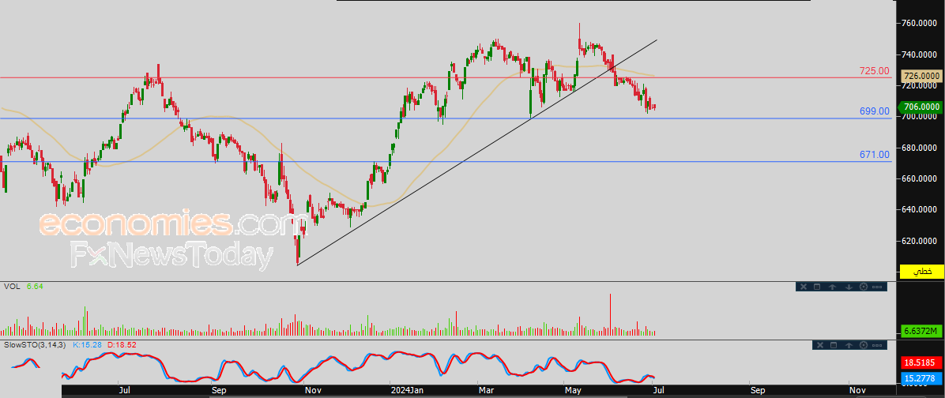Click the VOL indicator label
The image size is (945, 398).
[x=11, y=287]
